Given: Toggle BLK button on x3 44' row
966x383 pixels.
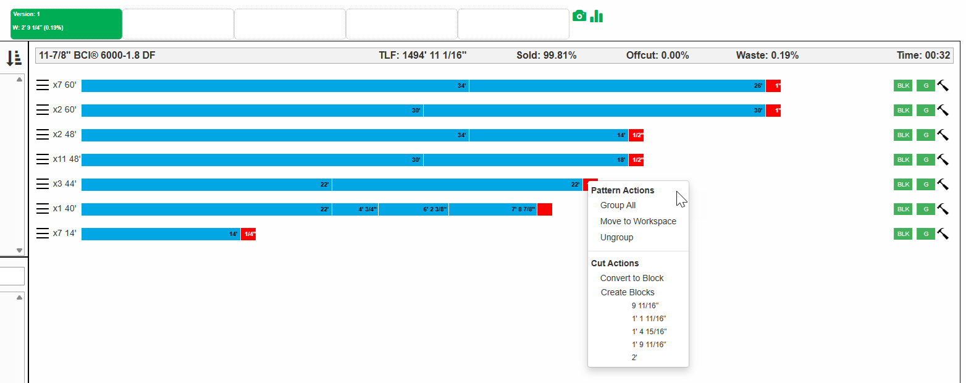Looking at the screenshot, I should tap(903, 184).
